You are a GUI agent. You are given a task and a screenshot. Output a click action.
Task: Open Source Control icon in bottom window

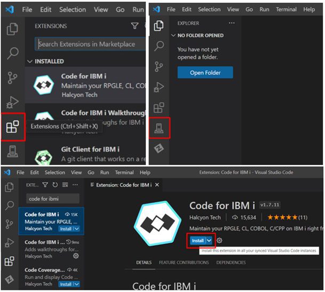point(9,224)
